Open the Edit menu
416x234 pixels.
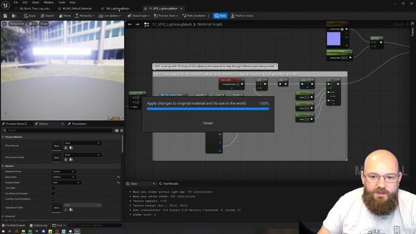[25, 3]
